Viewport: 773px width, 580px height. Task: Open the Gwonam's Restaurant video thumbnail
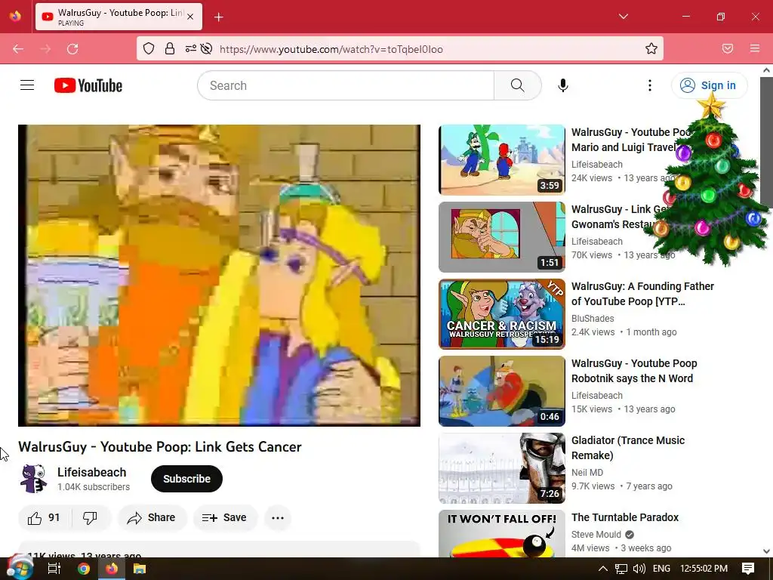coord(502,236)
